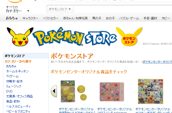Open the すべてのカテゴリー dropdown arrow

(28, 11)
